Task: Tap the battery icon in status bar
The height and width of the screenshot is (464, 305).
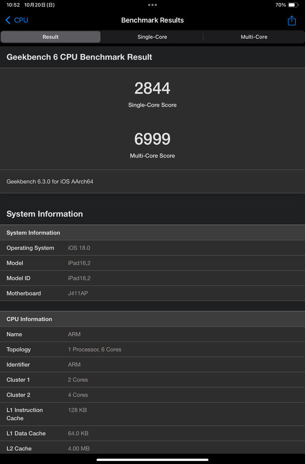Action: (294, 5)
